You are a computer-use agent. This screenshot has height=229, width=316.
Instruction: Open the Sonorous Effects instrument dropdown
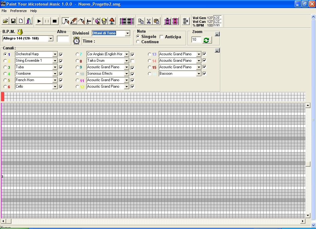tap(127, 73)
